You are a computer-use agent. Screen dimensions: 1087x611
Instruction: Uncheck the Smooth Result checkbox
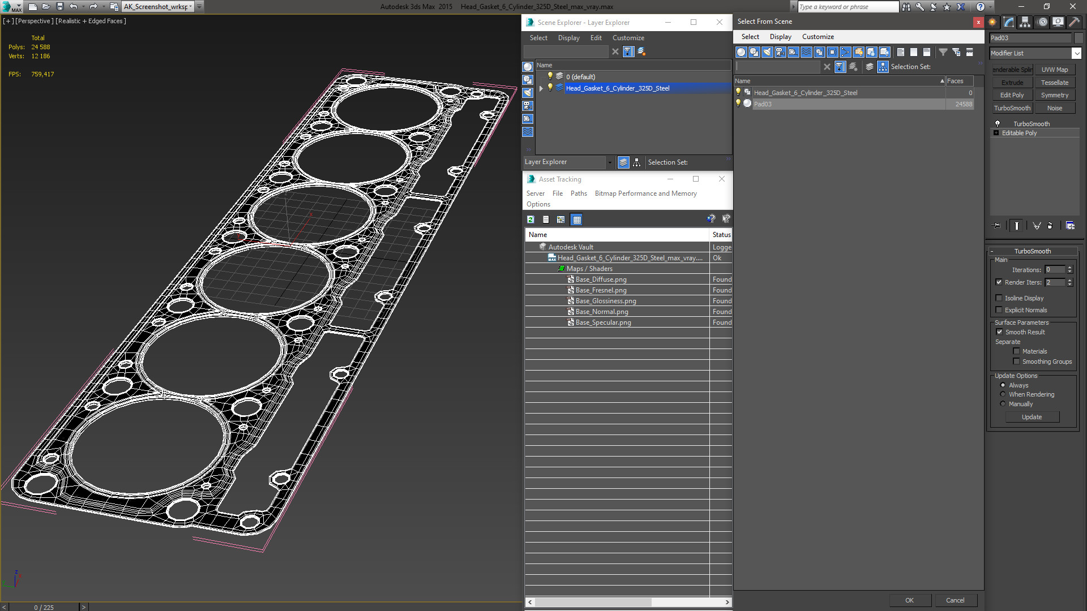tap(999, 332)
